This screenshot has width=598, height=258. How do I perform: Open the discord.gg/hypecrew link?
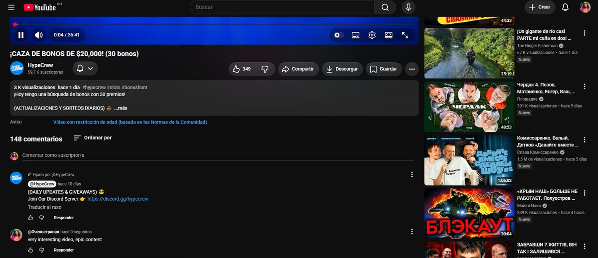pyautogui.click(x=118, y=199)
